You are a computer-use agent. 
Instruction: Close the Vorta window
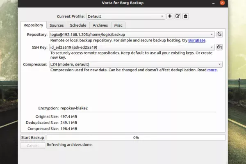[223, 3]
